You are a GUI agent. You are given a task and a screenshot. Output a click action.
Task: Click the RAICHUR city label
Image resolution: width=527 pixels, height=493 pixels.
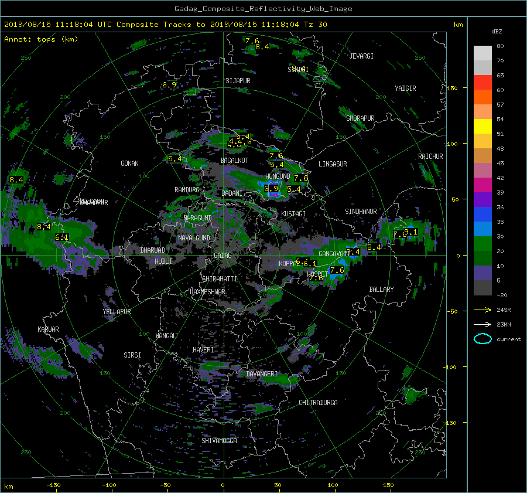pyautogui.click(x=430, y=157)
